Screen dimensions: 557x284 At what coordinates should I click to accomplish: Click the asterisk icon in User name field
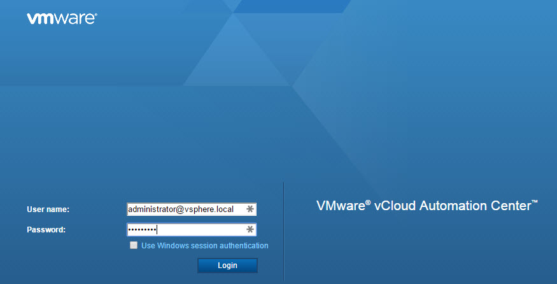[250, 209]
